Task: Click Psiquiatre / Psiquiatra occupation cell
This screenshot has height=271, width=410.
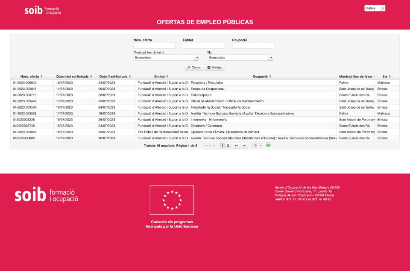Action: (262, 82)
